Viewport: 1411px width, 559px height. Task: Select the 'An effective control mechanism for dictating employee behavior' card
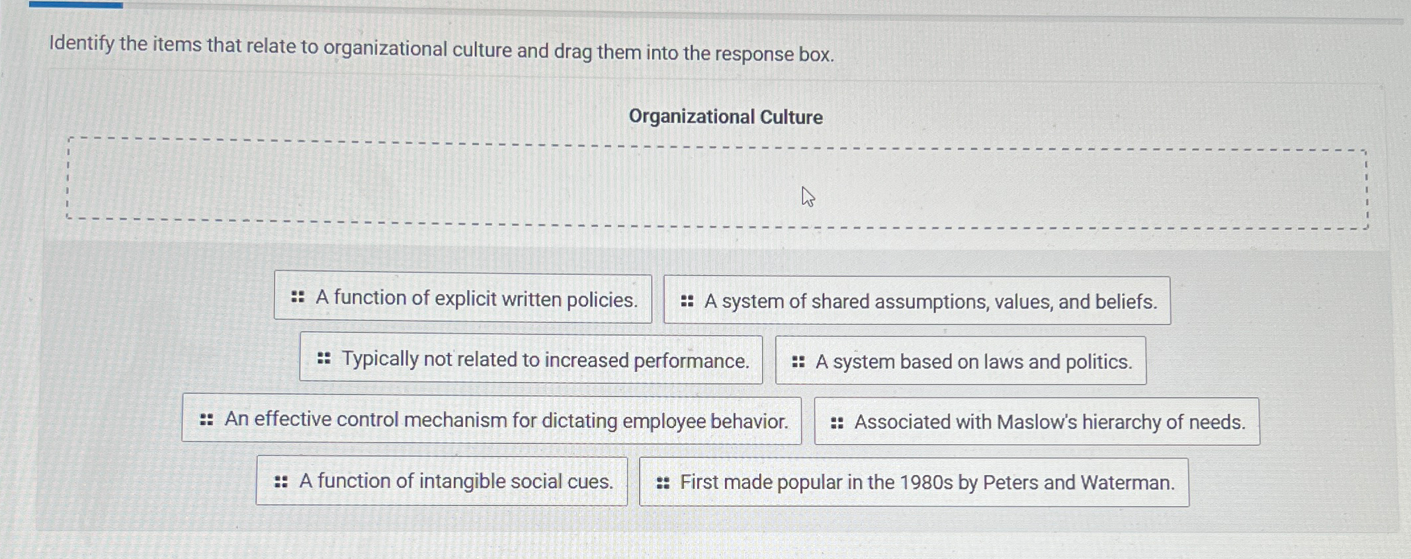point(493,420)
